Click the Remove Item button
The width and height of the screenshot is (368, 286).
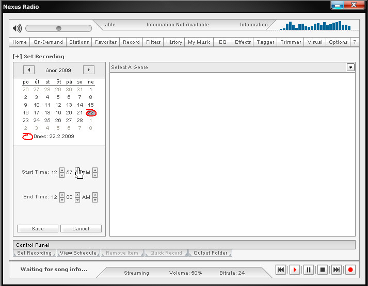(122, 253)
